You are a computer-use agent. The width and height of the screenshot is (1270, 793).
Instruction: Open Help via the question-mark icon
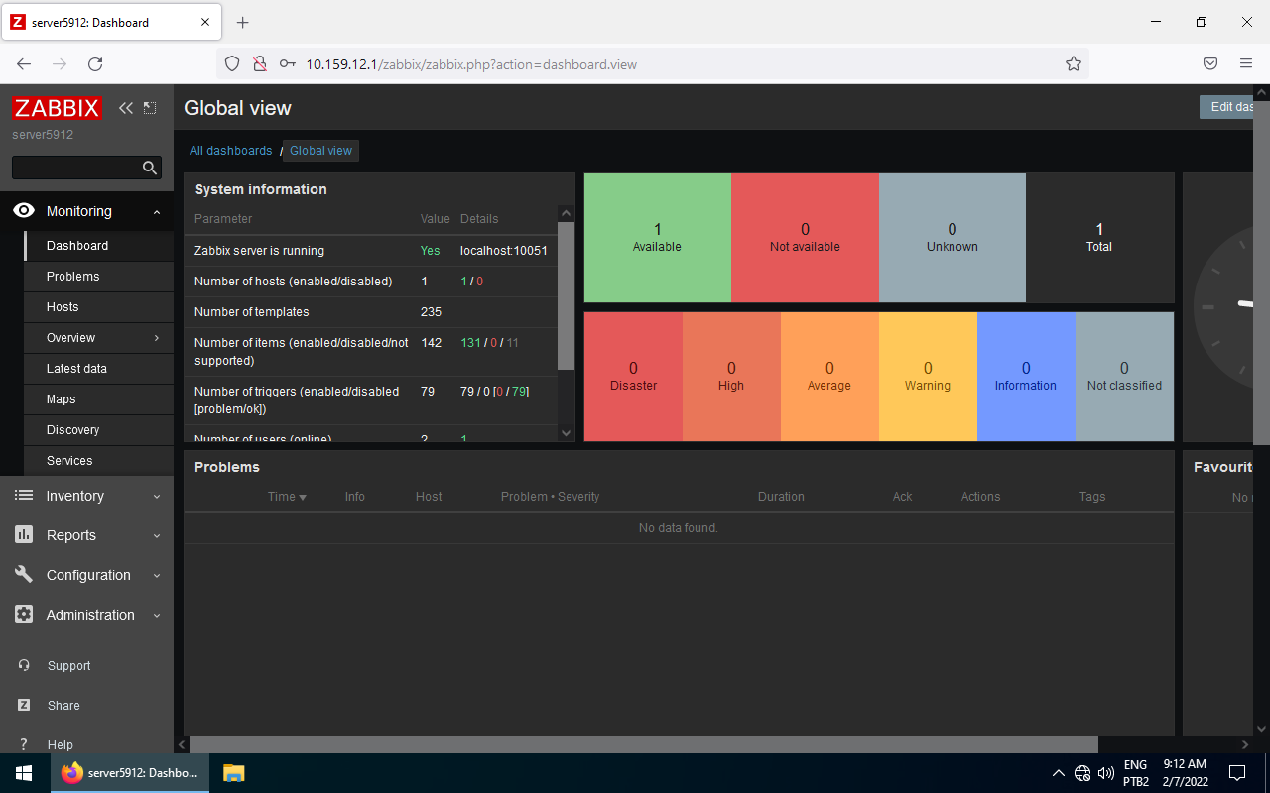(23, 744)
